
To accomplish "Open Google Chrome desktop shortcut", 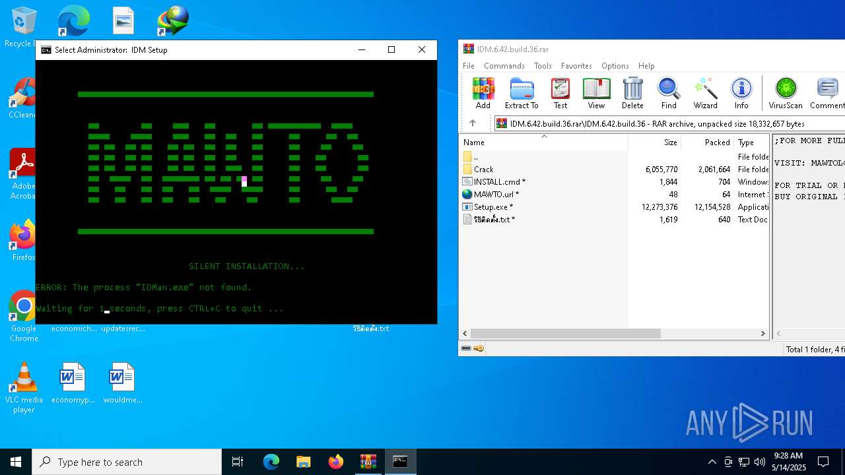I will pos(23,317).
